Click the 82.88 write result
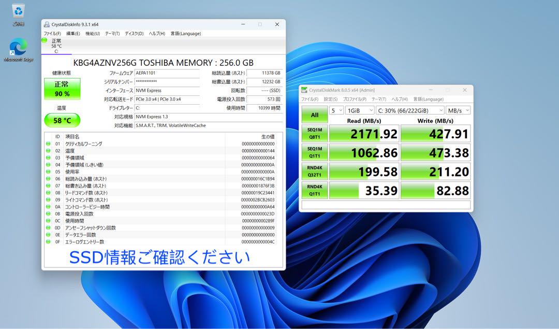Viewport: 559px width, 329px height. 436,190
